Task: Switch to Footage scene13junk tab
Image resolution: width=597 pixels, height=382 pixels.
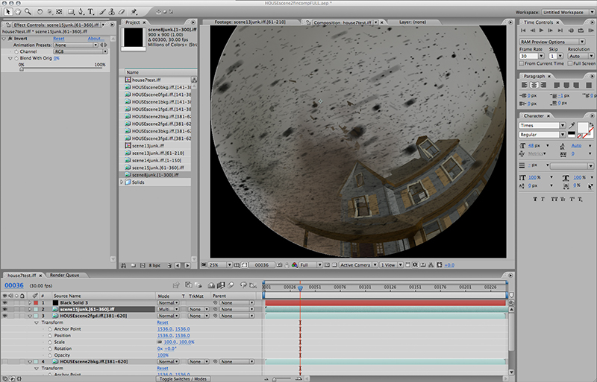Action: (x=250, y=22)
